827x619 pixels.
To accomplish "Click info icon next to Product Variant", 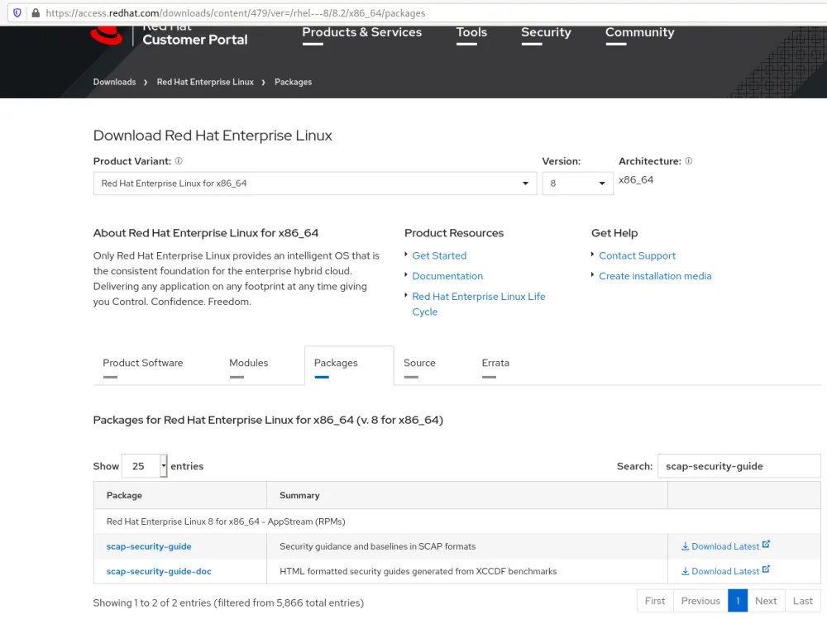I will point(179,161).
